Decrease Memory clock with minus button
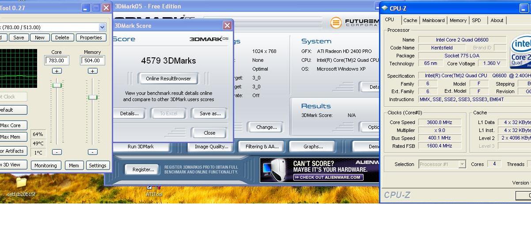The height and width of the screenshot is (226, 531). coord(92,152)
